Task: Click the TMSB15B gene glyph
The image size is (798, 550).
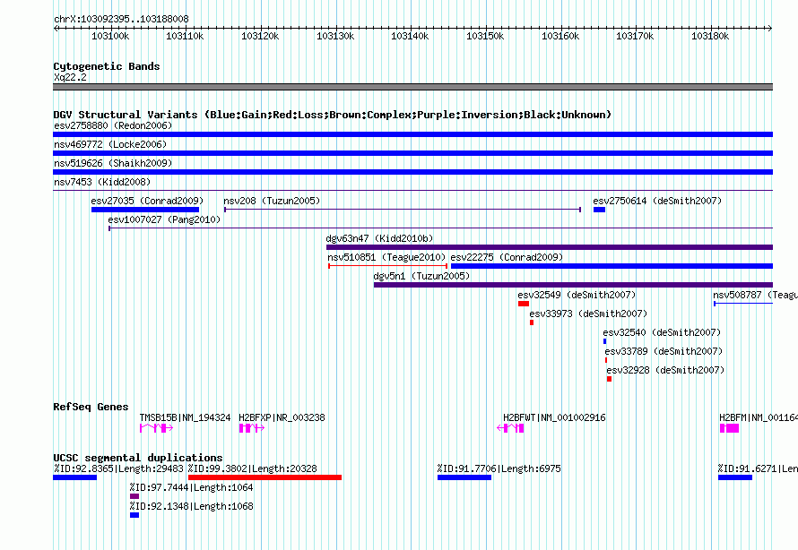Action: click(x=156, y=428)
